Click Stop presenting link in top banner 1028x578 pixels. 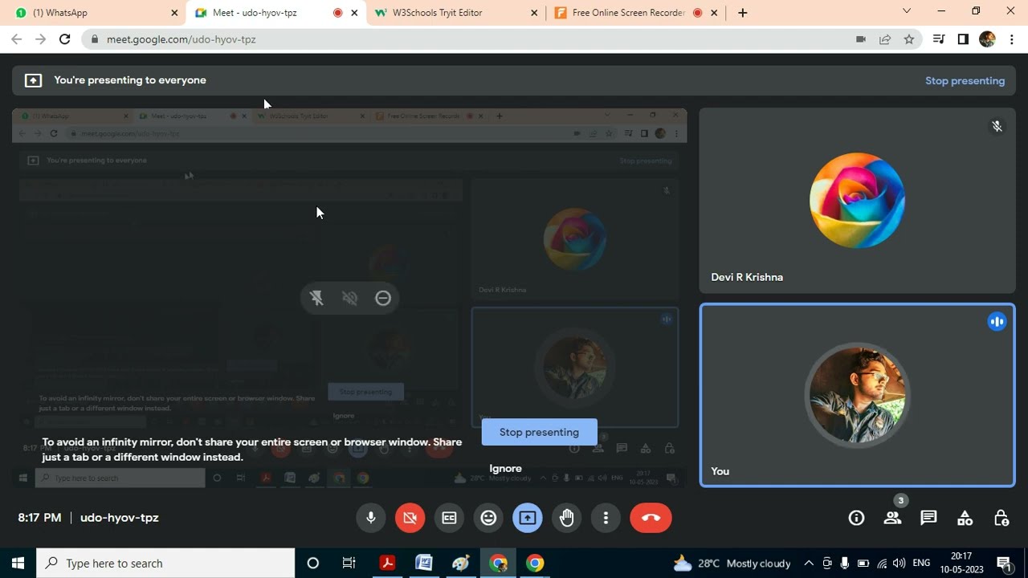pos(965,80)
